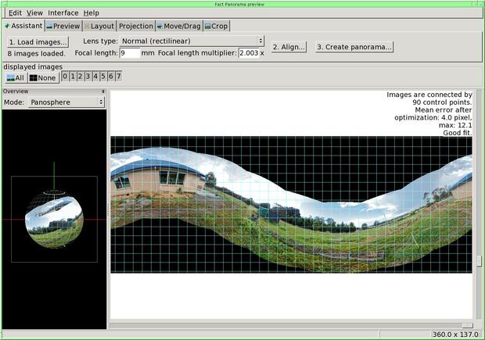Toggle display of image 3

(88, 77)
